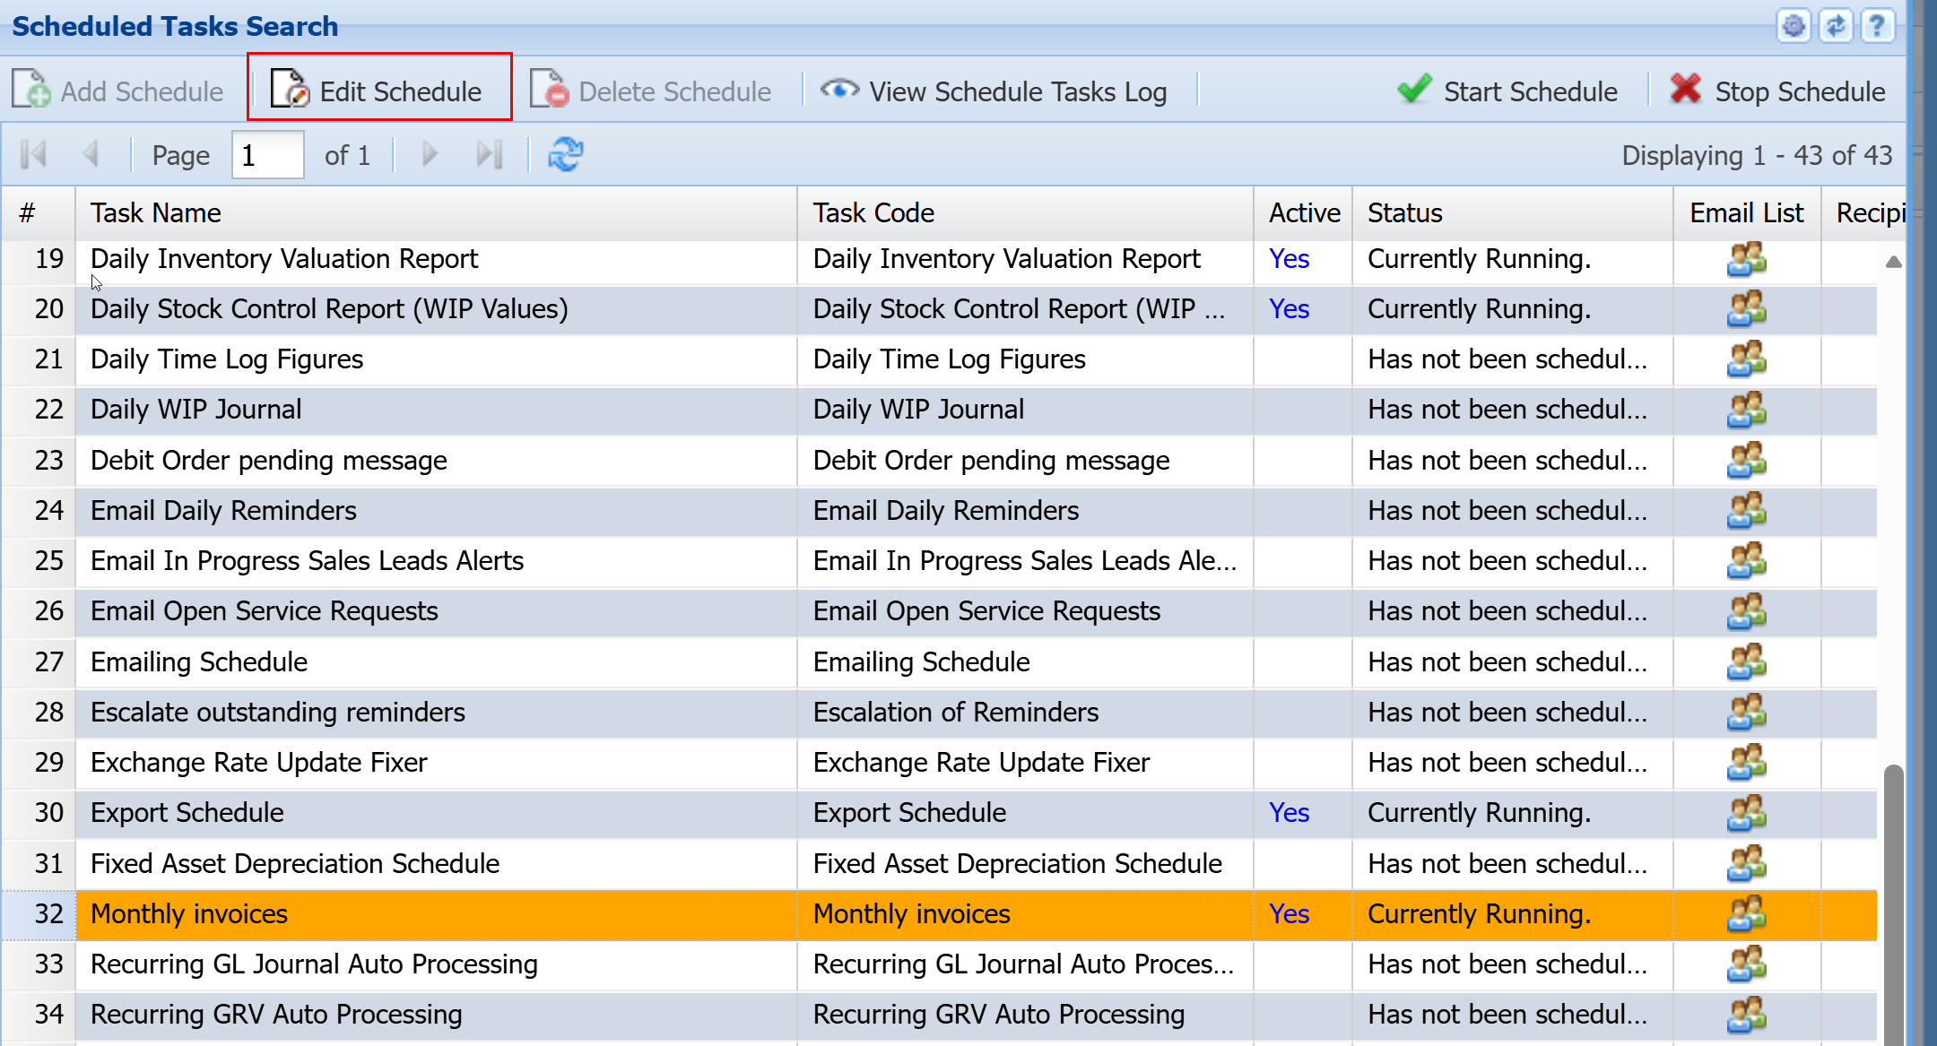The width and height of the screenshot is (1937, 1046).
Task: Click the Edit Schedule toolbar icon
Action: [x=290, y=90]
